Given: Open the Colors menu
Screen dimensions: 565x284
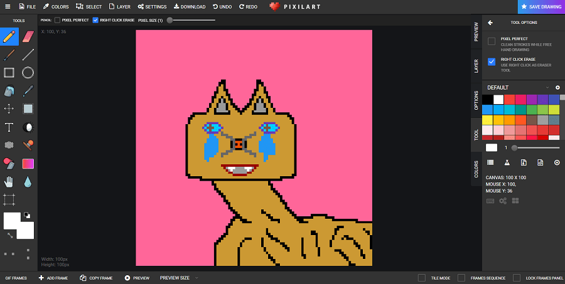Looking at the screenshot, I should click(56, 6).
